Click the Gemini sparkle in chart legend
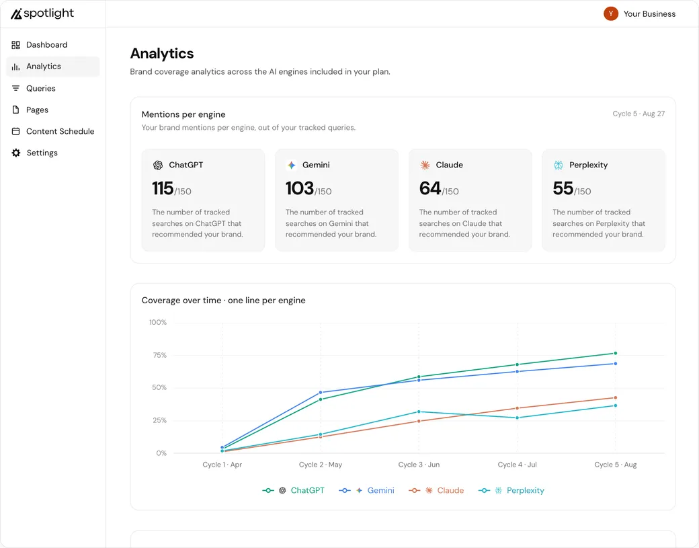Screen dimensions: 699x548 360,490
